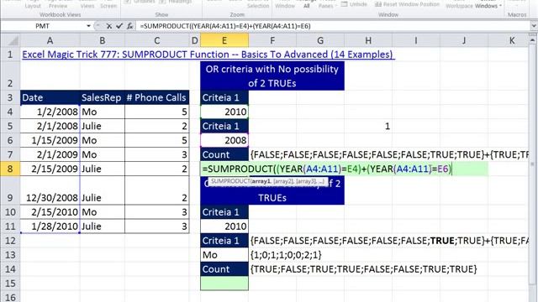538x302 pixels.
Task: Select row 4 header
Action: [x=10, y=112]
